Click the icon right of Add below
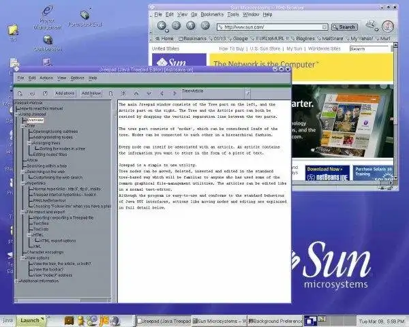This screenshot has width=409, height=327. (111, 93)
